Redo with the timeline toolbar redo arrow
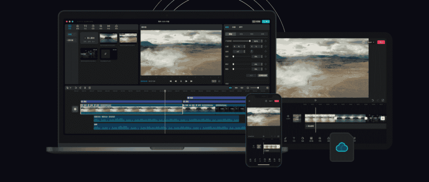 pos(80,88)
